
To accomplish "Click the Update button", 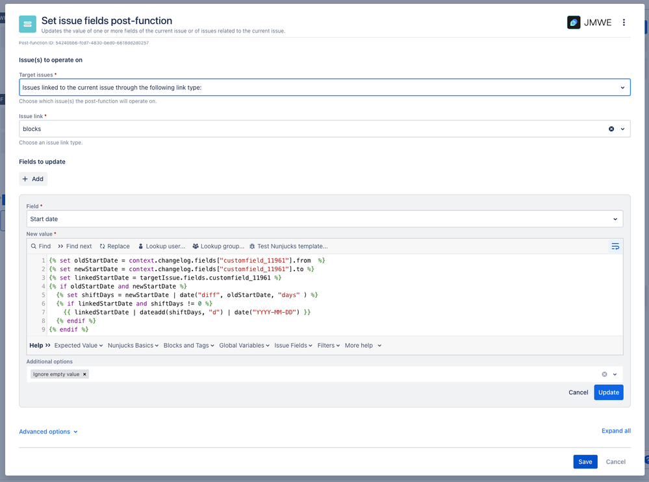I will (609, 392).
